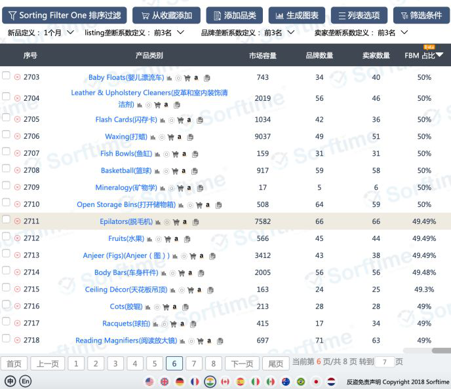Remove row 2709 with the red X icon
This screenshot has height=389, width=451.
17,187
